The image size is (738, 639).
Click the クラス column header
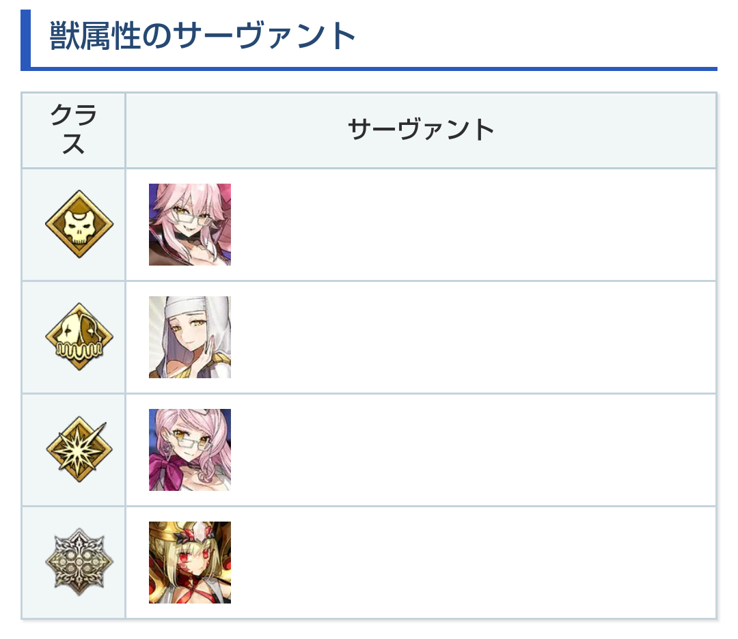coord(74,130)
